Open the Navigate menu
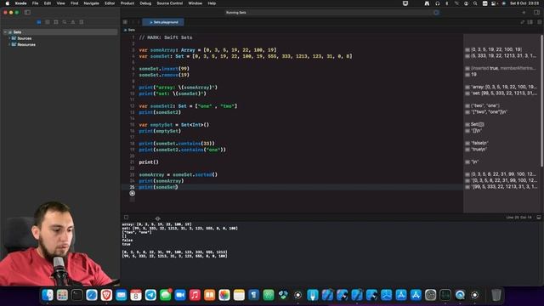This screenshot has height=306, width=544. click(x=91, y=3)
